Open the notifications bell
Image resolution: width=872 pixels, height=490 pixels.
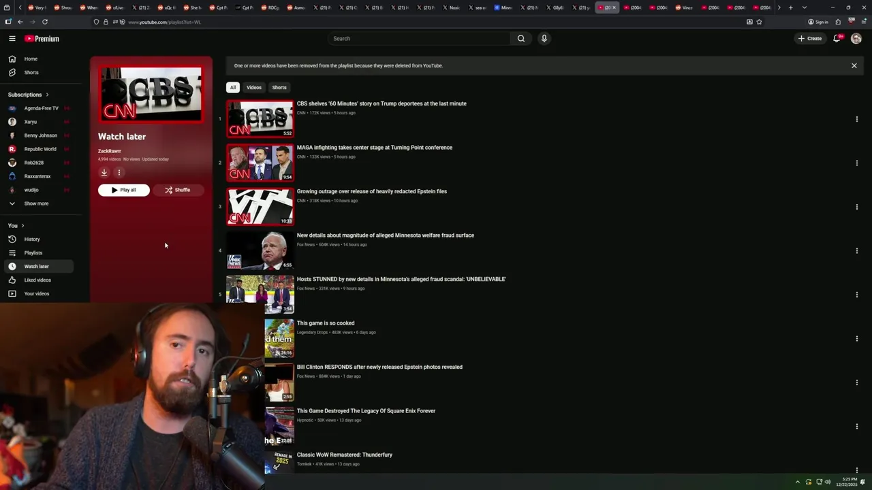point(837,39)
